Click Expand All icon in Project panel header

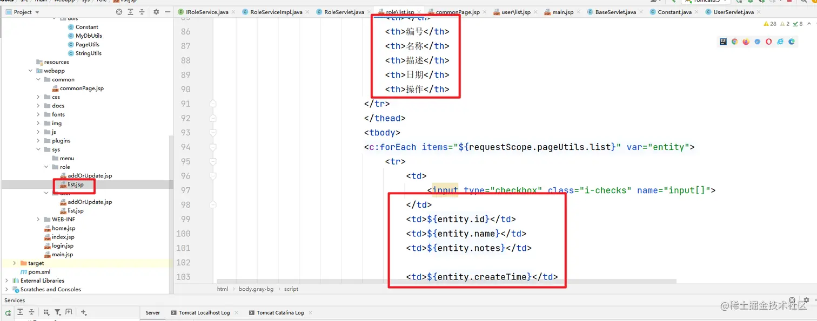pos(131,12)
